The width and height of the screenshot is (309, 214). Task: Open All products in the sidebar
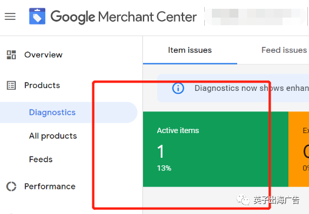(x=53, y=136)
